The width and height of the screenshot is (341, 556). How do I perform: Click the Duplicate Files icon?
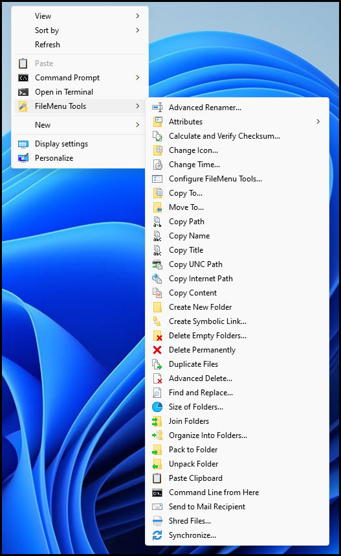click(157, 364)
